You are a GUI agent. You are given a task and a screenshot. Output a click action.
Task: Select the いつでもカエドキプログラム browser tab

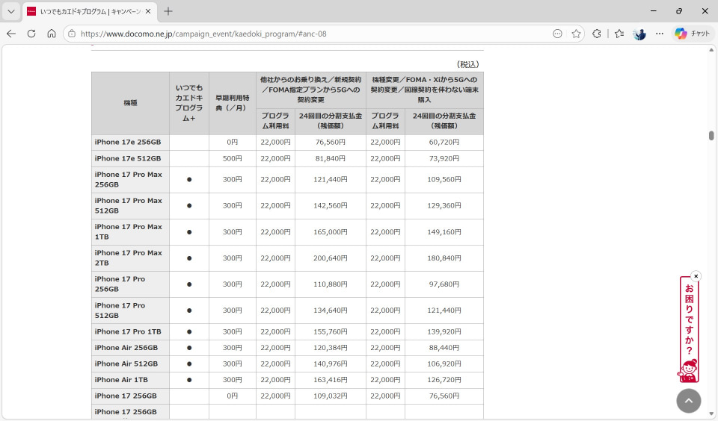click(90, 11)
